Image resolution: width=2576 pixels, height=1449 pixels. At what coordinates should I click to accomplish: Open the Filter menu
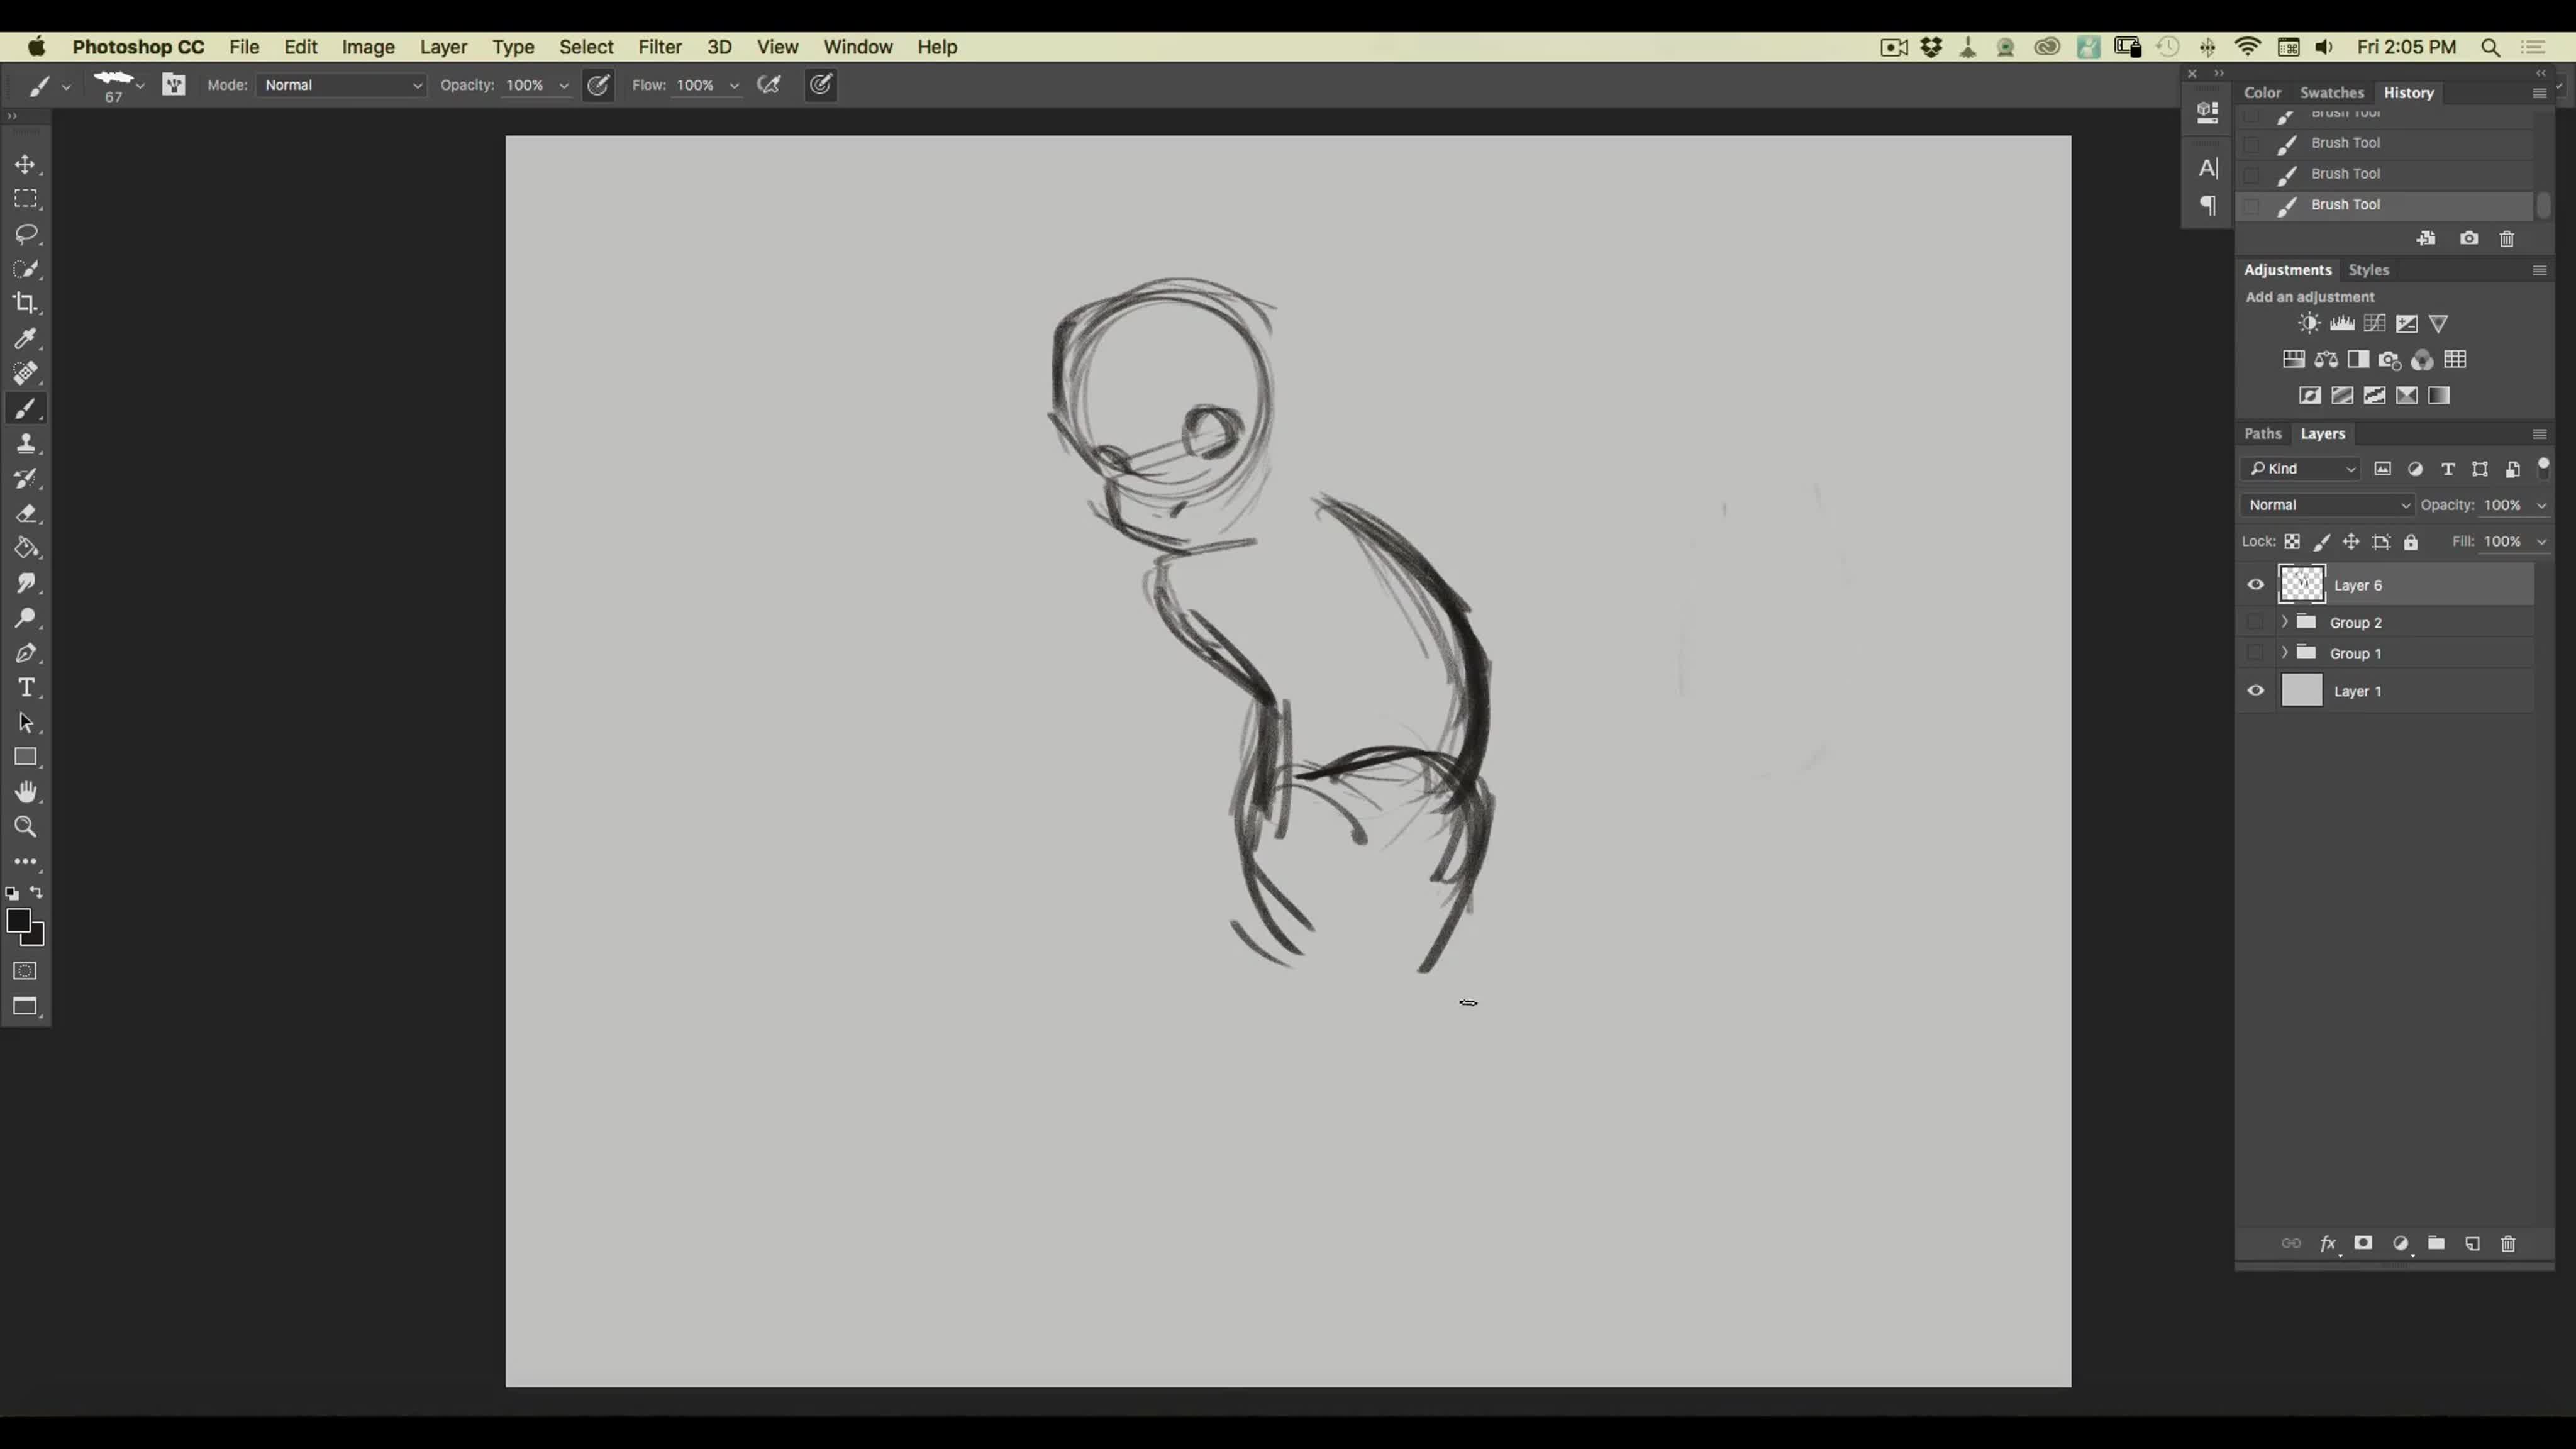coord(659,47)
